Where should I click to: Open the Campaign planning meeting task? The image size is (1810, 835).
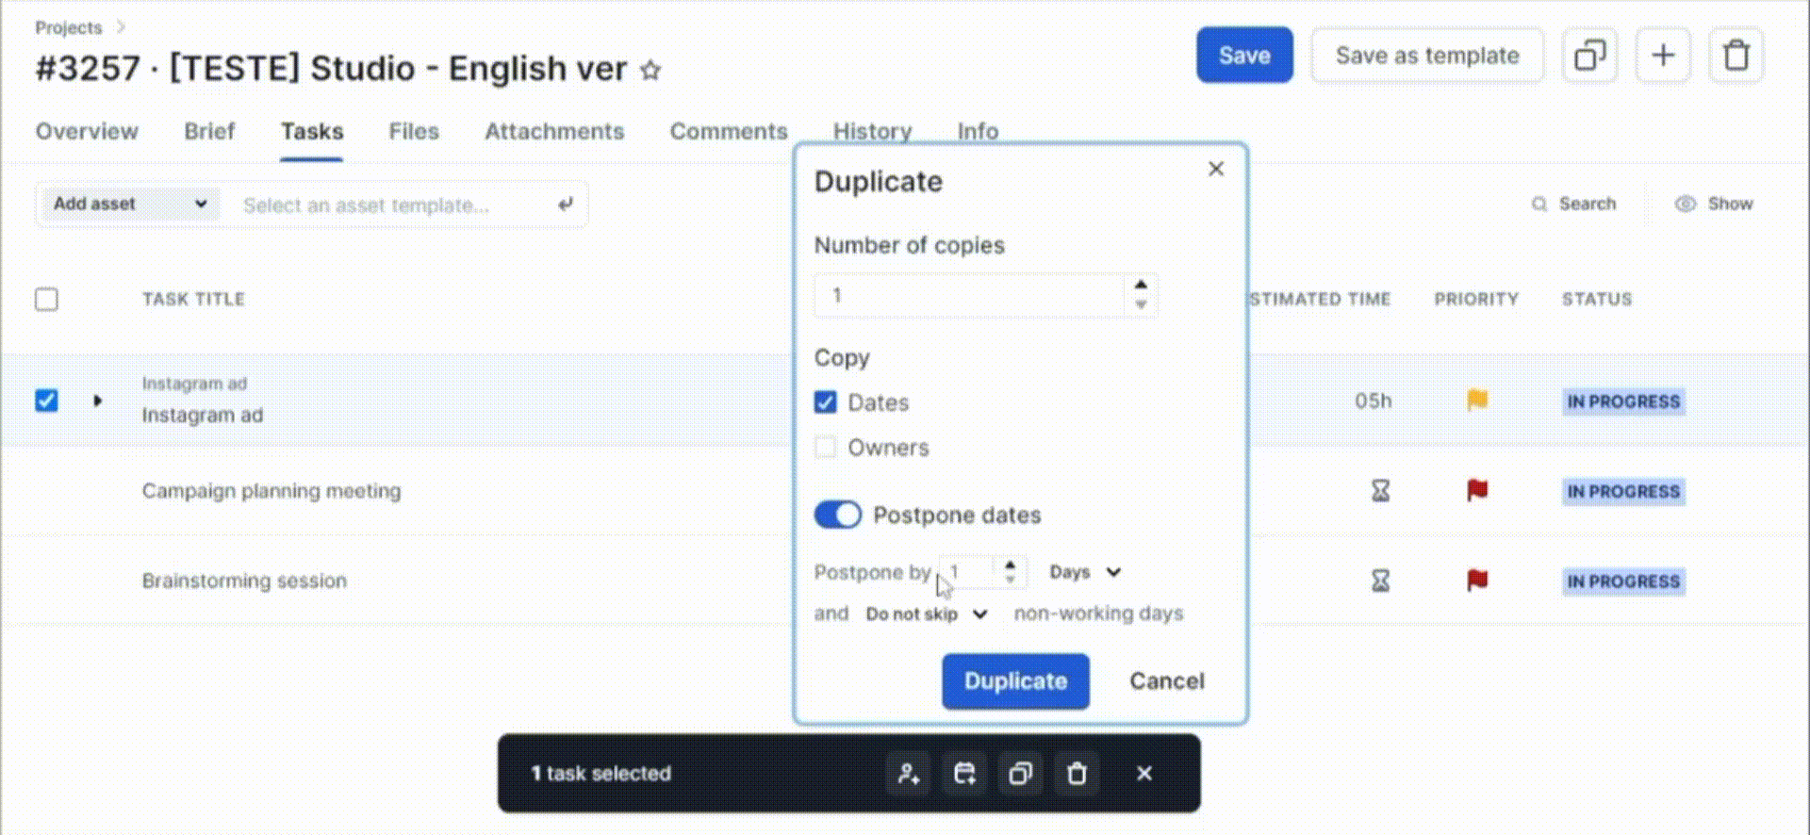(271, 491)
